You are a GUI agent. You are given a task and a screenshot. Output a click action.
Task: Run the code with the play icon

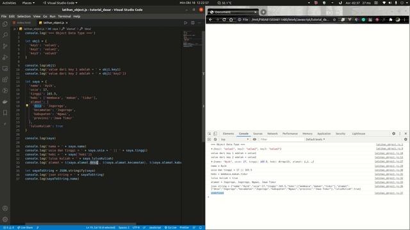click(186, 23)
